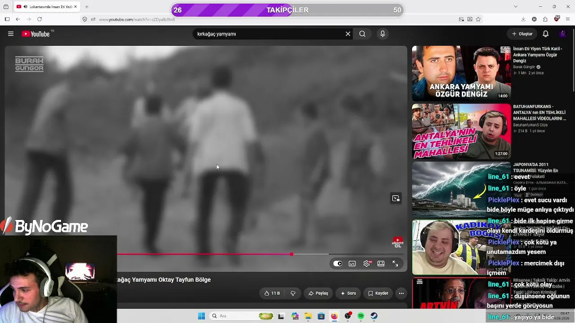The height and width of the screenshot is (323, 575).
Task: Open the browser application menu
Action: click(x=568, y=19)
